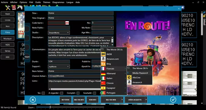Confirm with the round checkmark icon

coord(173,100)
